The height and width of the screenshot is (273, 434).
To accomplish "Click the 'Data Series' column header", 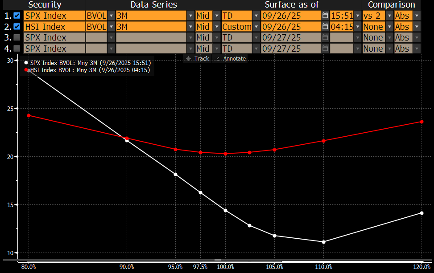I will pyautogui.click(x=153, y=5).
